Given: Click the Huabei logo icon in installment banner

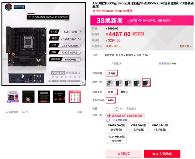Looking at the screenshot, I should pos(109,116).
